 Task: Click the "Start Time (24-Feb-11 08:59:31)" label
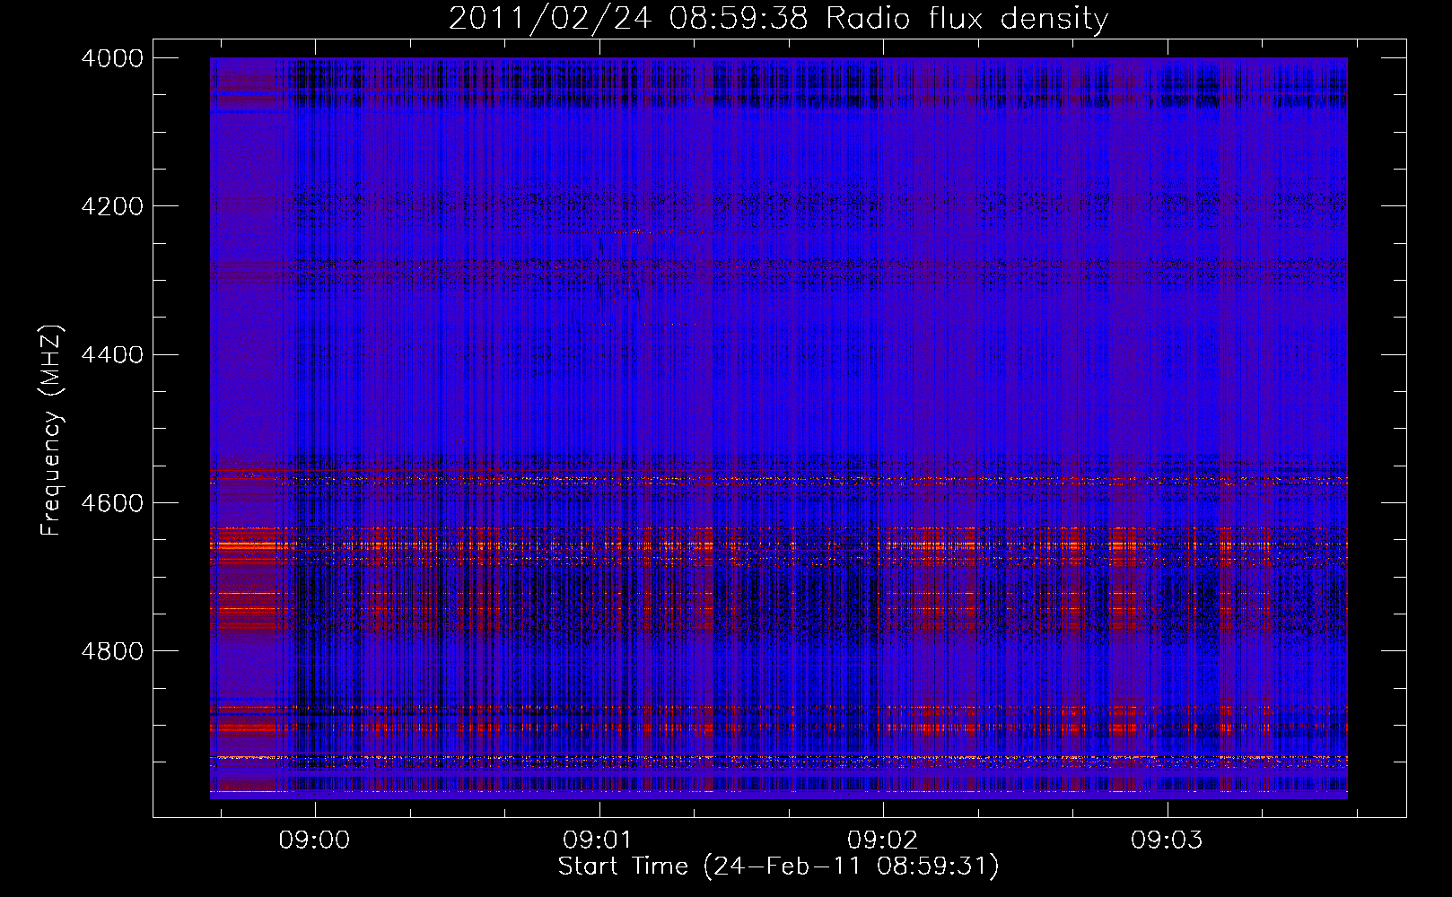tap(778, 867)
